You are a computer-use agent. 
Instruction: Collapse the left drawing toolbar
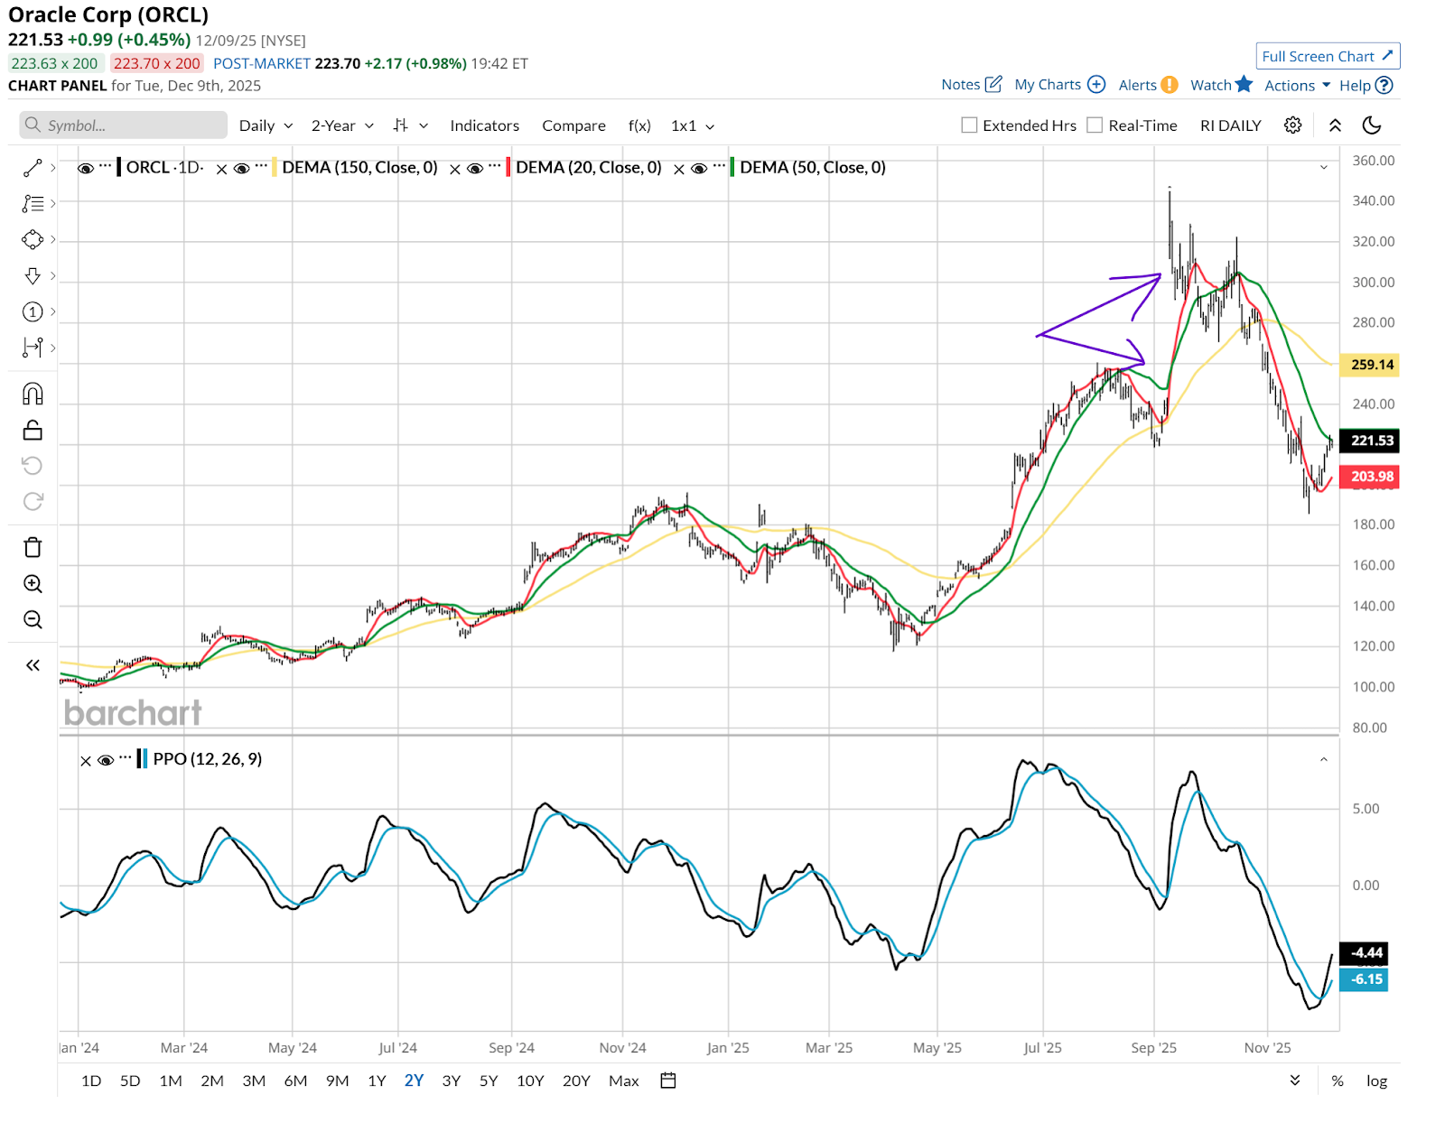pos(33,665)
